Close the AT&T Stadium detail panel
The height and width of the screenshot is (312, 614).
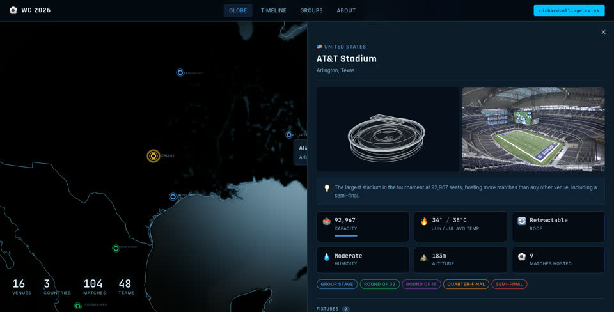point(603,32)
